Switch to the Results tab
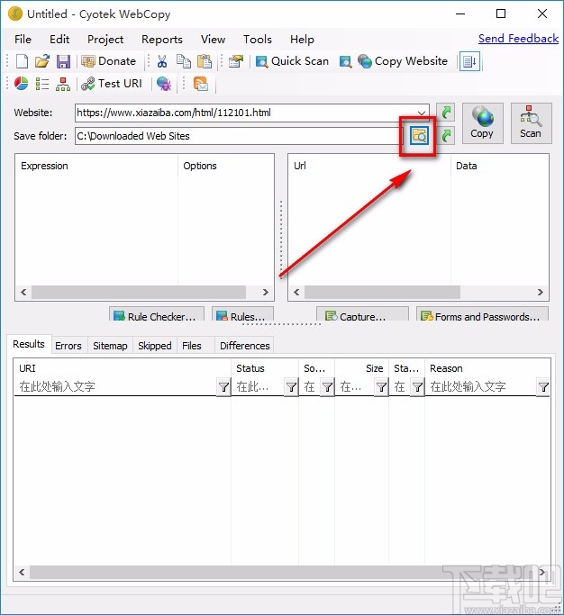 tap(29, 344)
